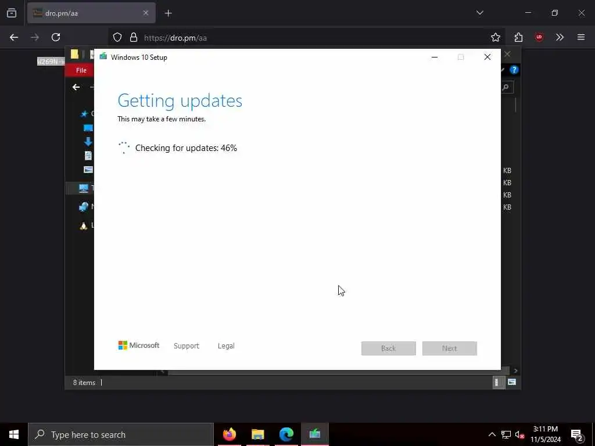
Task: Open Downloads arrow icon in Explorer sidebar
Action: 88,142
